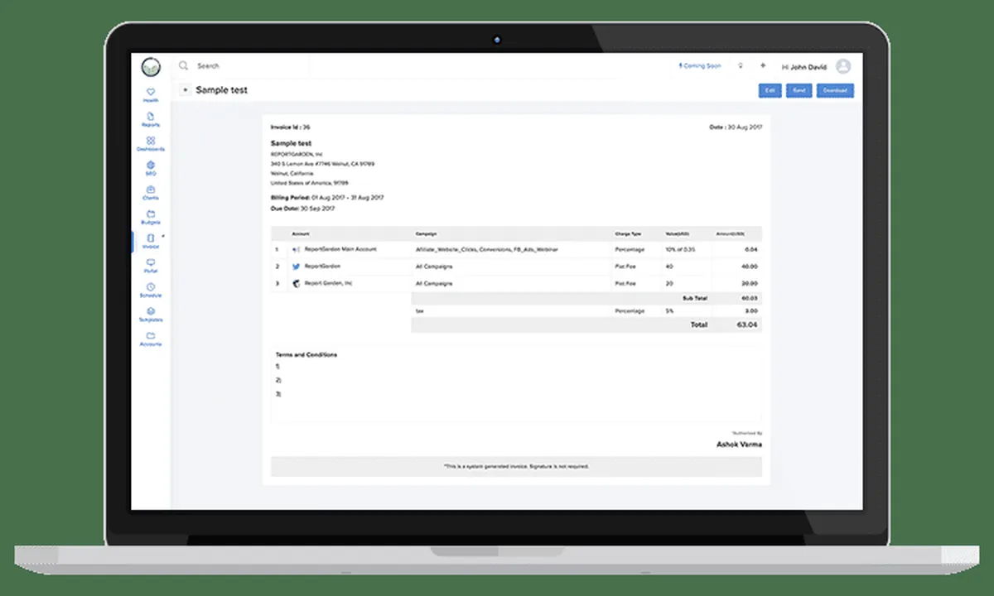Screen dimensions: 994x596
Task: Click the Affiliate_Website_Clicks campaign cell
Action: (x=486, y=249)
